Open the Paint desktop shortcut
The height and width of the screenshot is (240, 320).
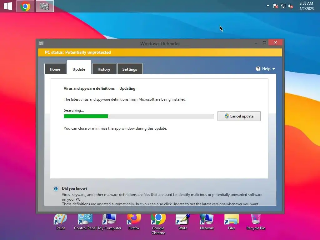pyautogui.click(x=61, y=222)
